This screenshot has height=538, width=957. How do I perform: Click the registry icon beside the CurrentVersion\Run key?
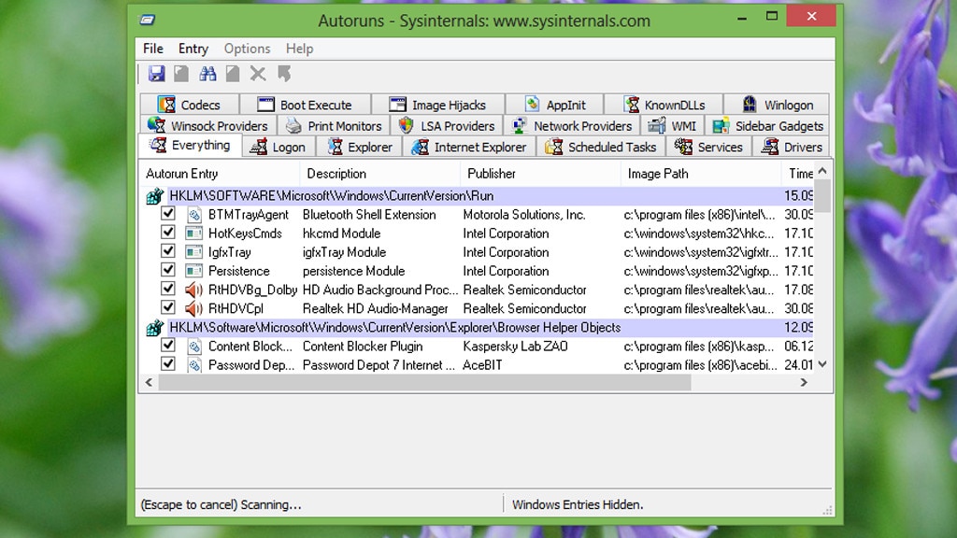click(x=154, y=196)
